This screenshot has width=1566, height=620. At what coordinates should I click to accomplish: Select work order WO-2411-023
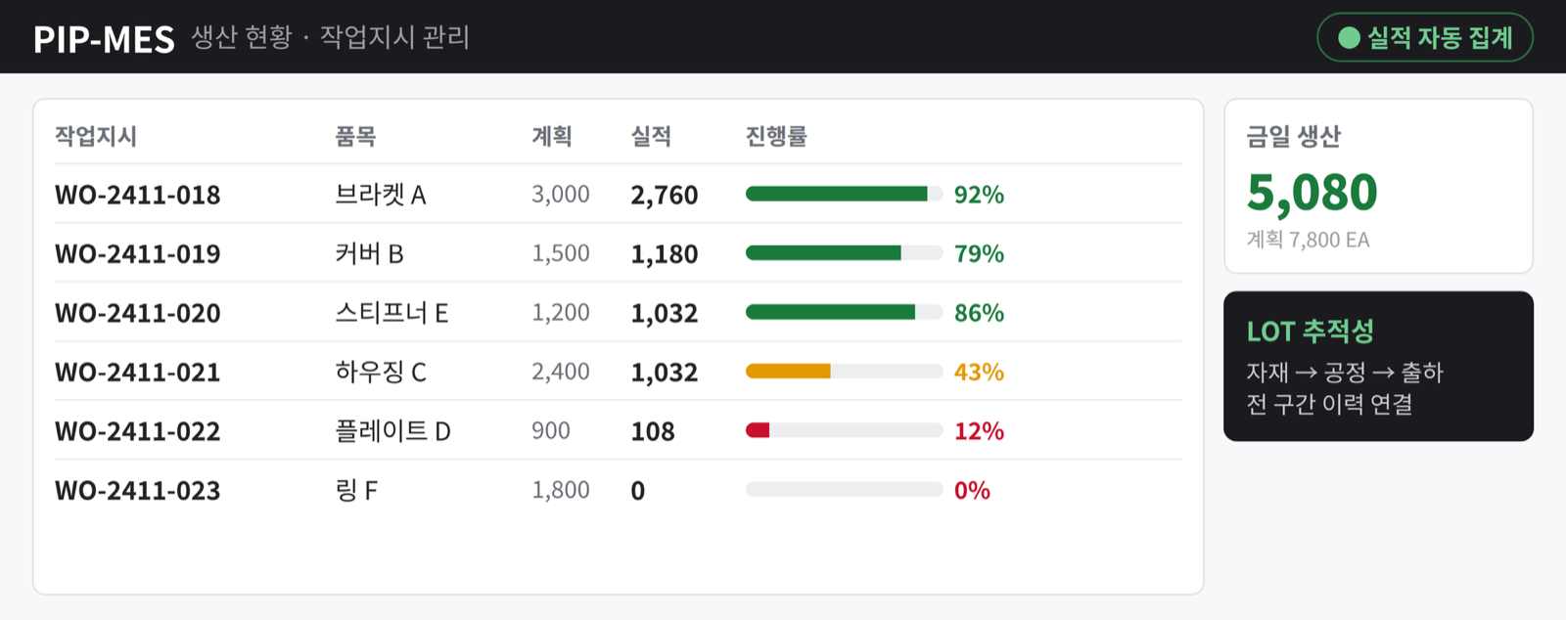click(x=619, y=490)
